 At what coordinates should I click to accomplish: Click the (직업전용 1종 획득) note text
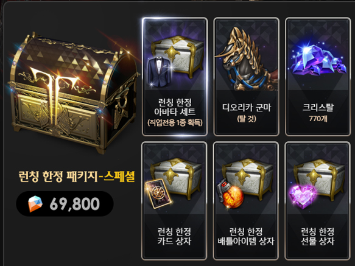coord(175,123)
